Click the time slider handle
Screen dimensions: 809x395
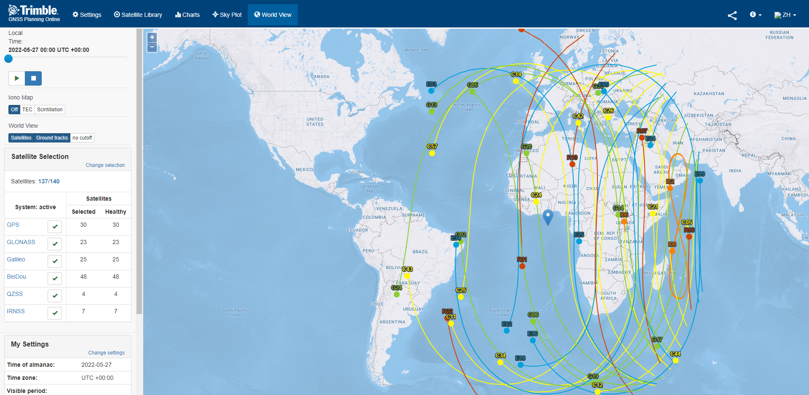[x=8, y=59]
